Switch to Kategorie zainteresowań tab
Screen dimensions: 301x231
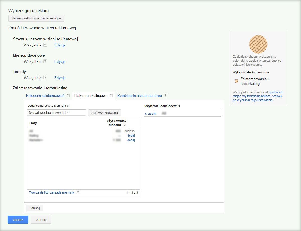point(45,95)
